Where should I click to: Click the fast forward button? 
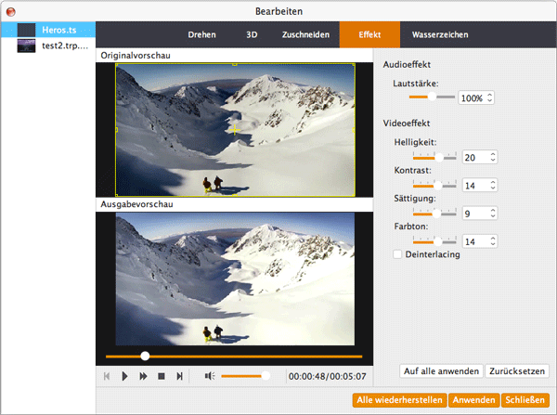pyautogui.click(x=143, y=376)
